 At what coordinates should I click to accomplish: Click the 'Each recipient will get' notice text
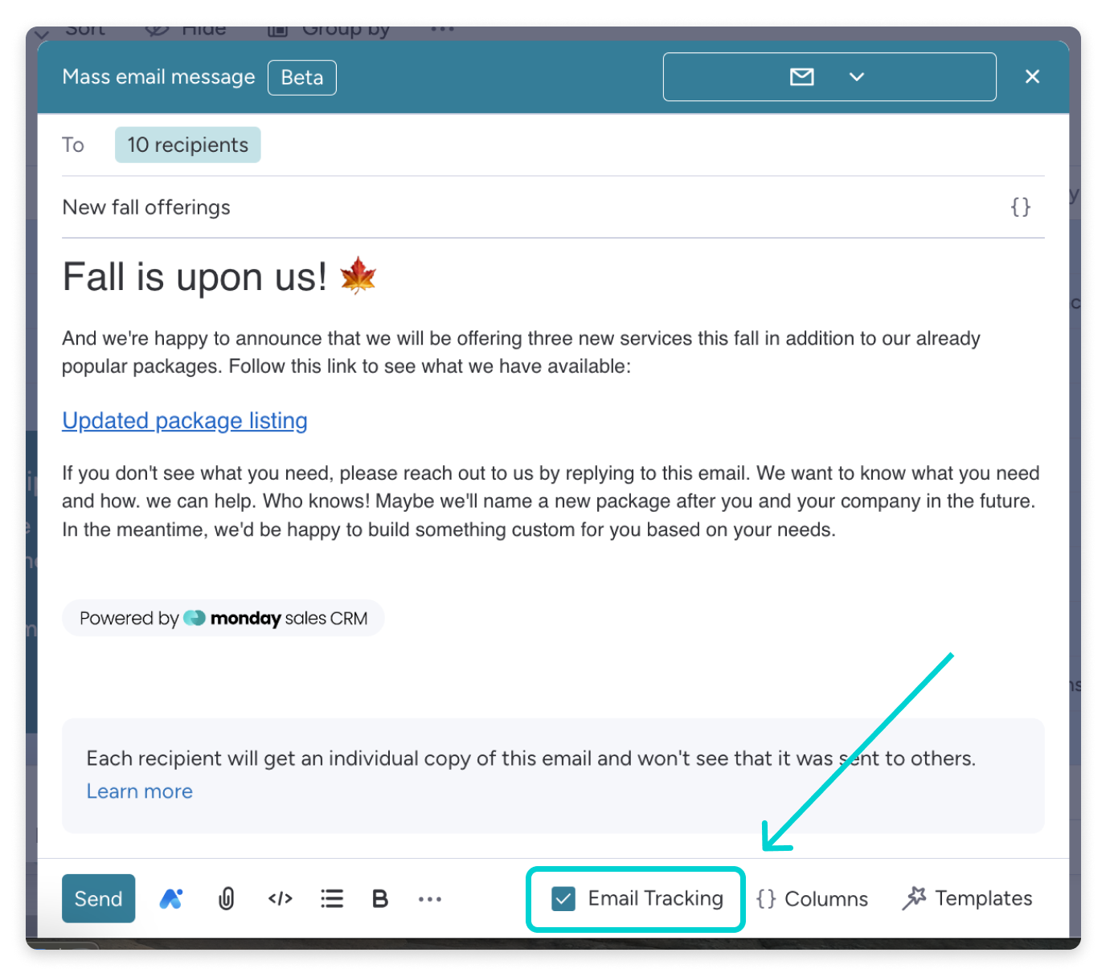coord(530,758)
